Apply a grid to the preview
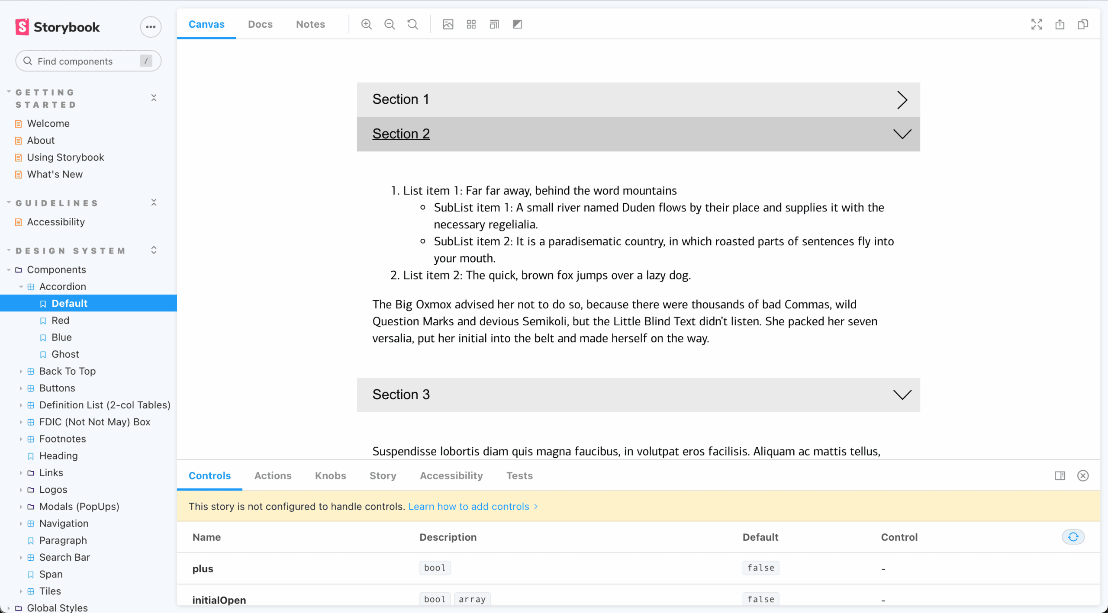The width and height of the screenshot is (1108, 613). tap(471, 24)
